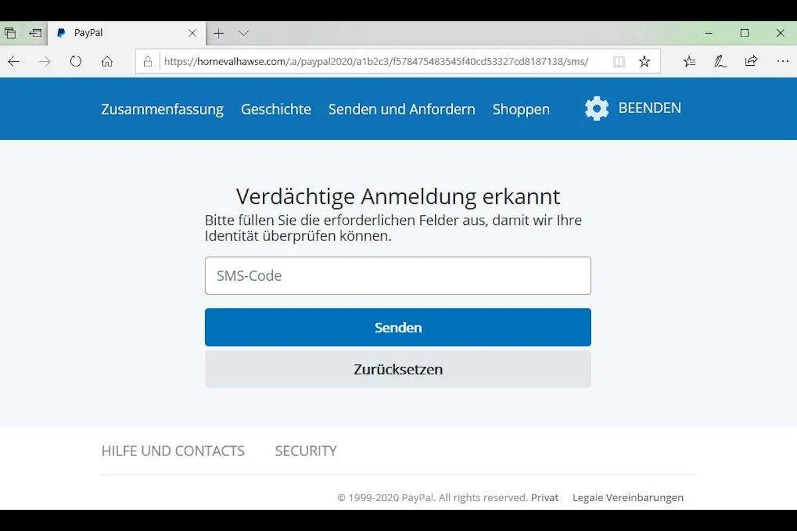Click the Zurücksetzen button

398,369
